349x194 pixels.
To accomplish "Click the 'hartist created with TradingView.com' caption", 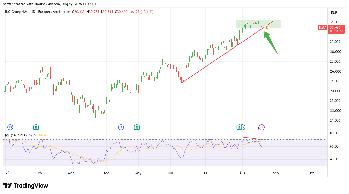I will tap(32, 4).
